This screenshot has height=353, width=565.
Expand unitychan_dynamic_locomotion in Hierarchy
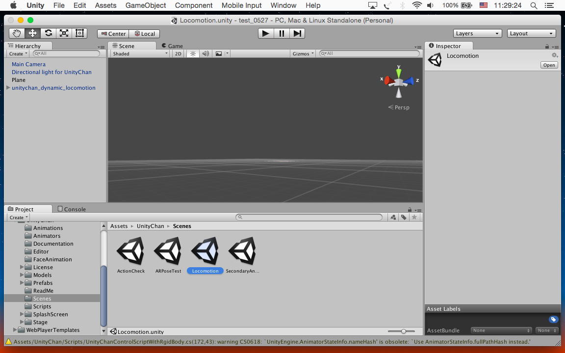tap(8, 88)
